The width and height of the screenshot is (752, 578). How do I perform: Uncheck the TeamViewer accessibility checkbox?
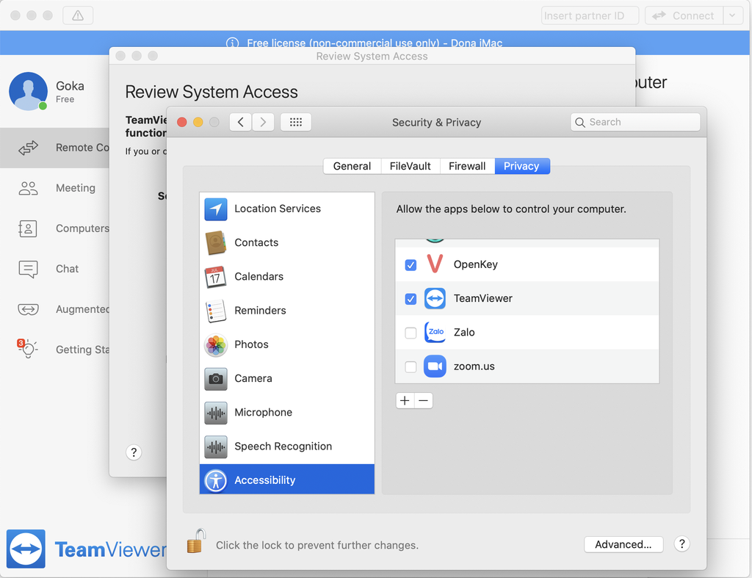click(x=411, y=299)
